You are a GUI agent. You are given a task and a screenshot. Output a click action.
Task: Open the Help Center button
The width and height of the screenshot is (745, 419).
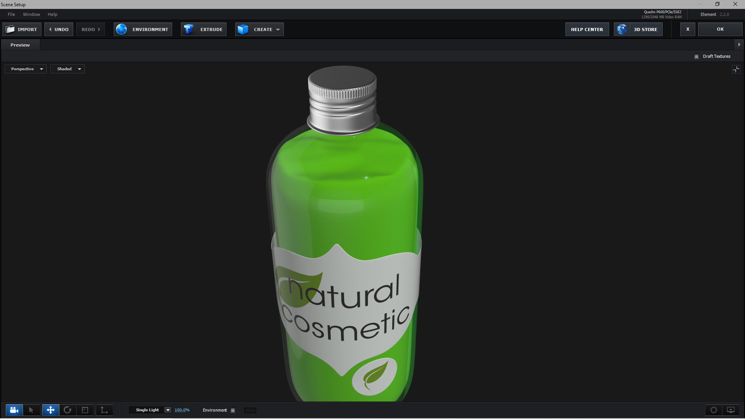[587, 29]
